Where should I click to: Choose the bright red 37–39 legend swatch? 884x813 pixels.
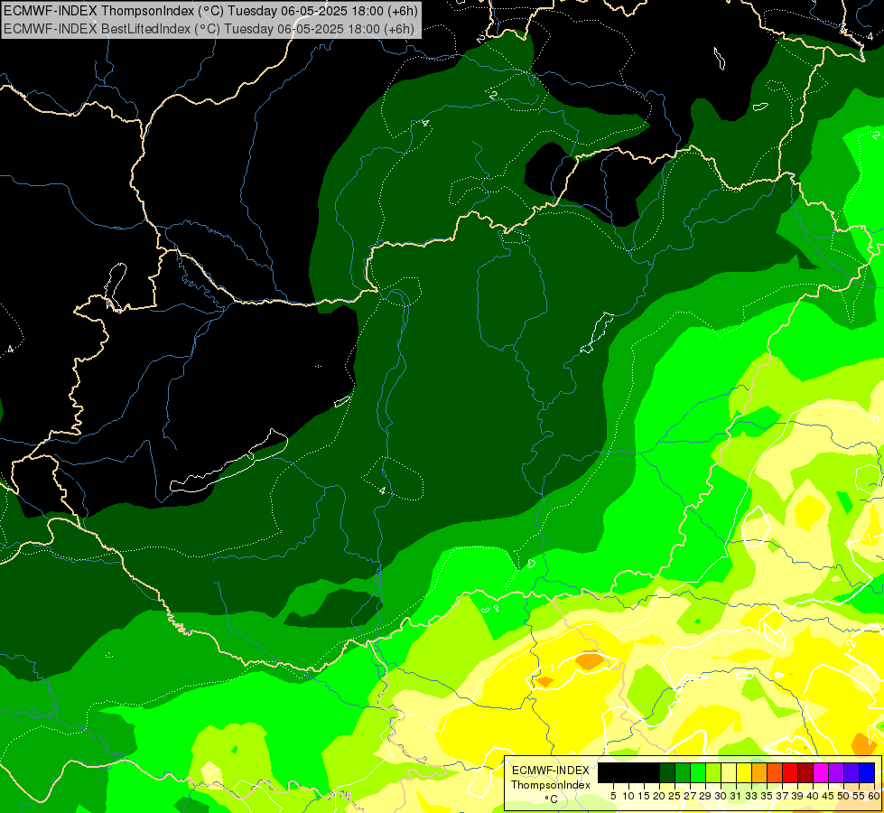pos(790,772)
